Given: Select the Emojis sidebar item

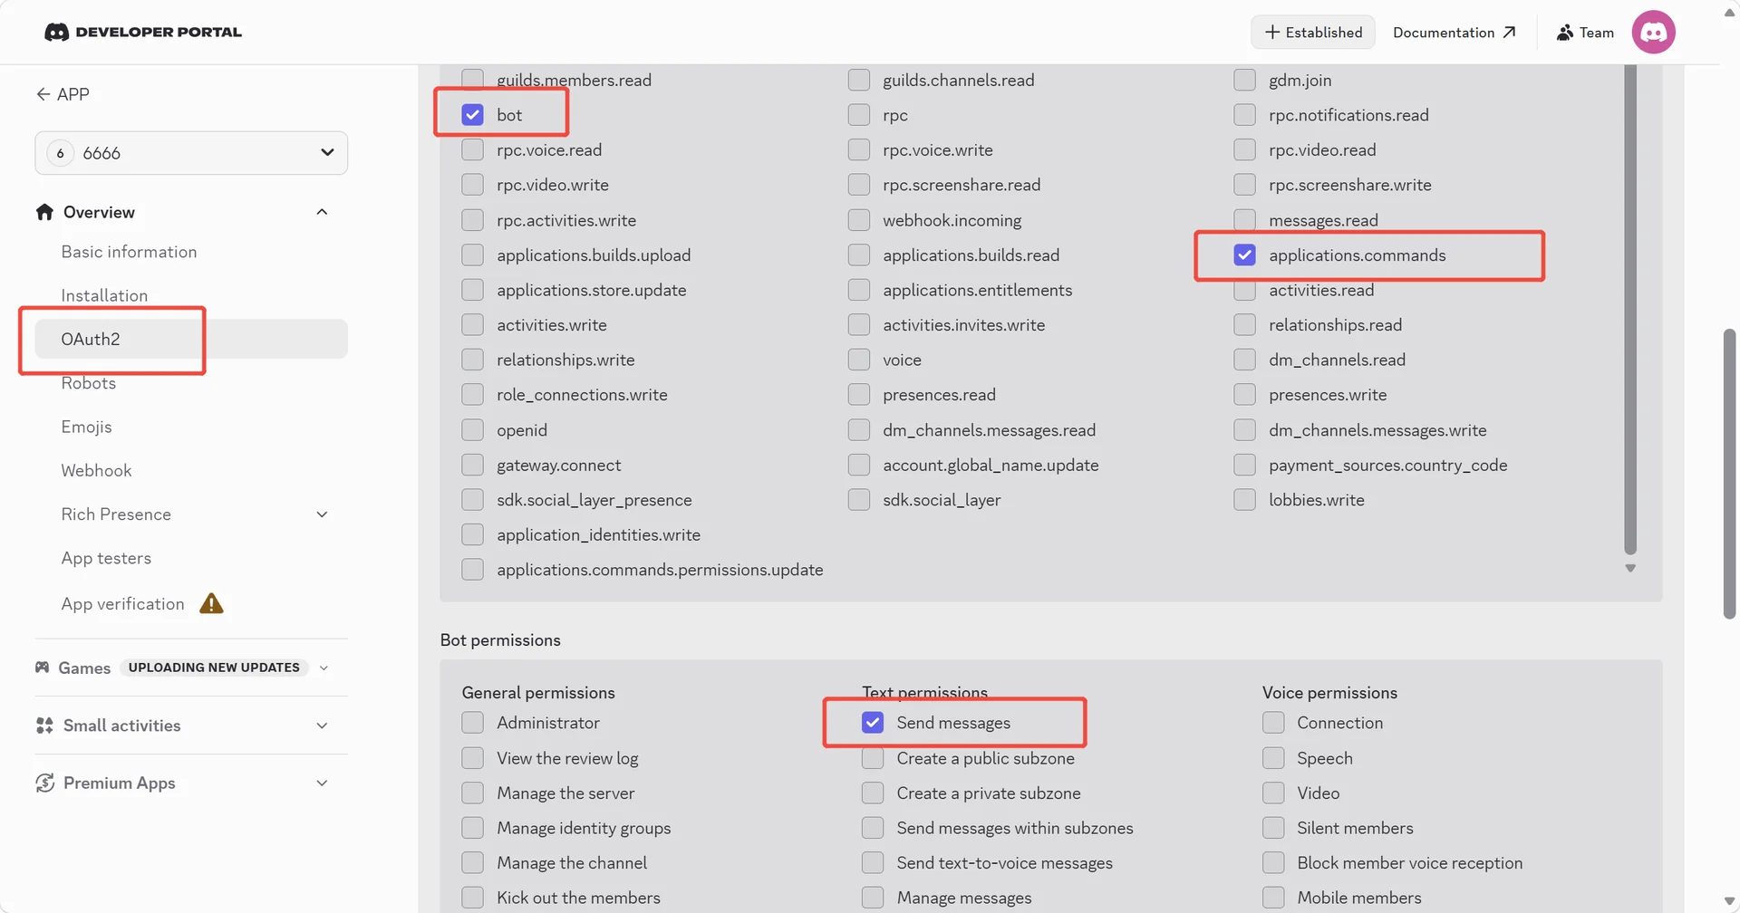Looking at the screenshot, I should [x=87, y=427].
